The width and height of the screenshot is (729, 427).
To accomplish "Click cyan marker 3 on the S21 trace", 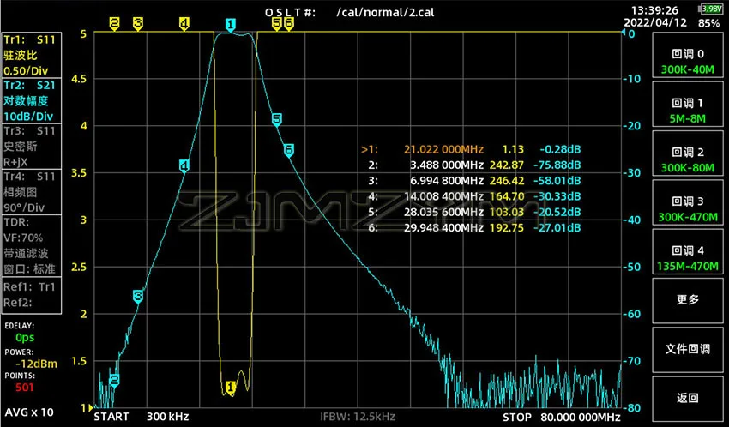I will pos(137,296).
